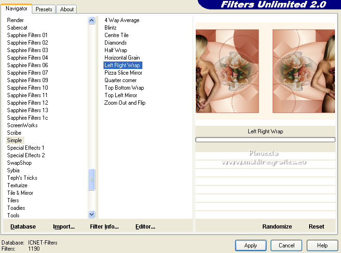Open the Presets tab
341x253 pixels.
point(44,9)
